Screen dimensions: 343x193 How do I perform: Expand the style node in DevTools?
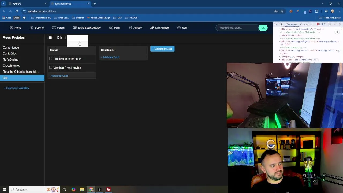point(279,35)
